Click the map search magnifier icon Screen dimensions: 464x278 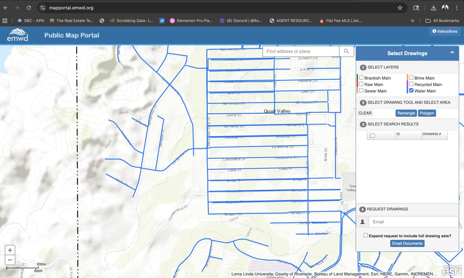346,52
